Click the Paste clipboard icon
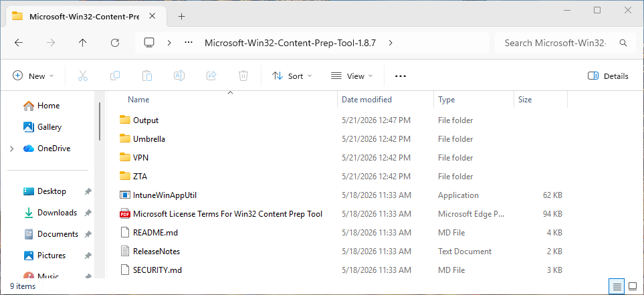Image resolution: width=644 pixels, height=295 pixels. tap(147, 76)
